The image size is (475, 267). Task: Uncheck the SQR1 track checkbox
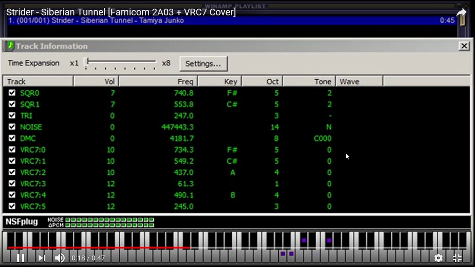click(12, 104)
